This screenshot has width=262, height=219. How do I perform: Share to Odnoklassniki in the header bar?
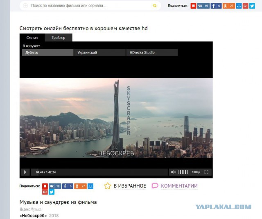(x=229, y=6)
